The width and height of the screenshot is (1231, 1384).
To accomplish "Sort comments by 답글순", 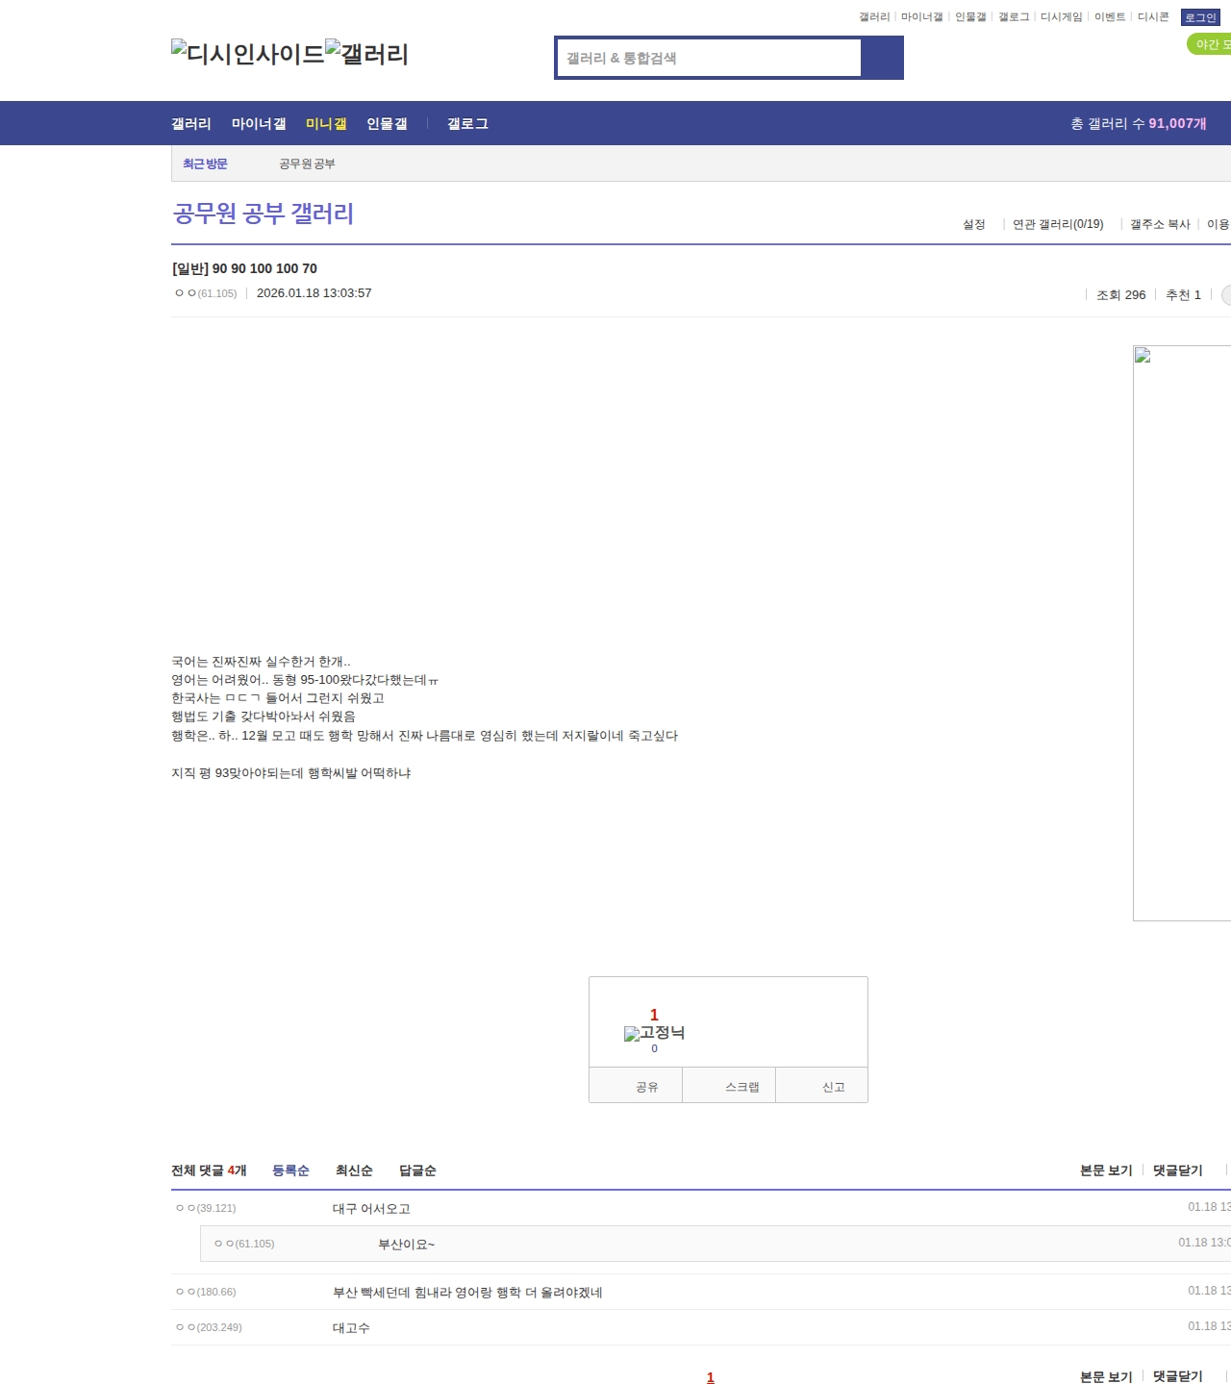I will pos(417,1170).
